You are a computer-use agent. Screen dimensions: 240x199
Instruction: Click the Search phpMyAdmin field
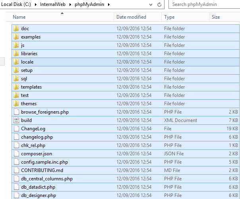[204, 4]
